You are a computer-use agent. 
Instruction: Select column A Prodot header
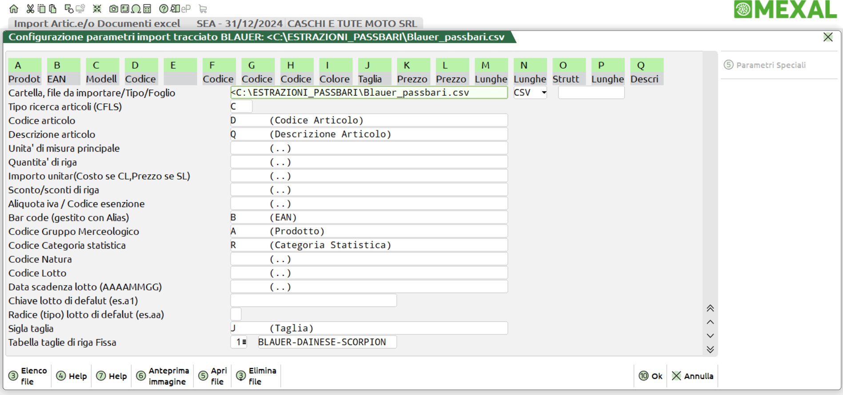click(x=24, y=72)
